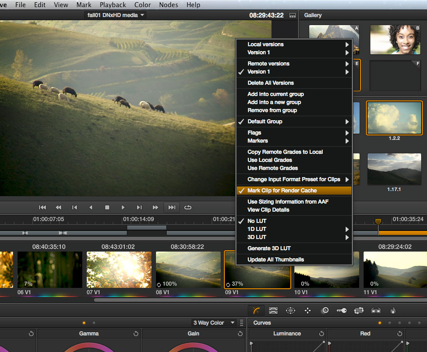Viewport: 427px width, 352px height.
Task: Open the Key palette
Action: (343, 310)
